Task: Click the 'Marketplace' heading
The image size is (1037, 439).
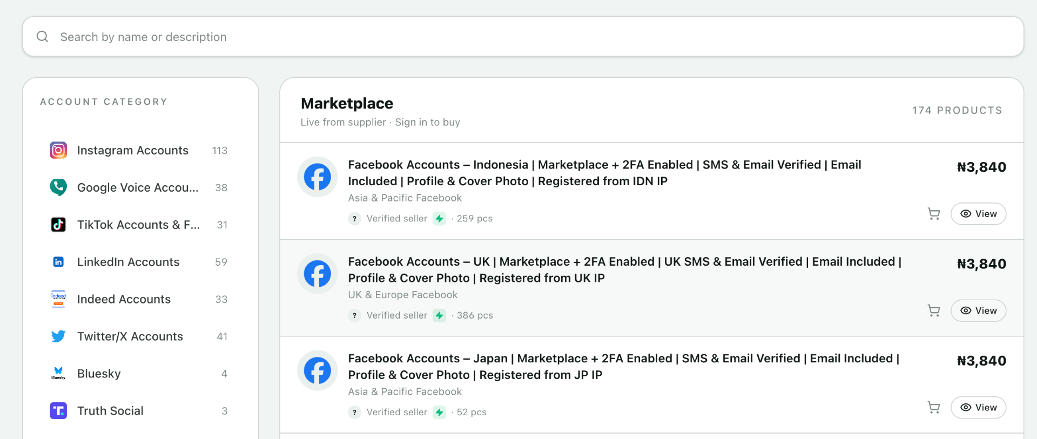Action: coord(347,103)
